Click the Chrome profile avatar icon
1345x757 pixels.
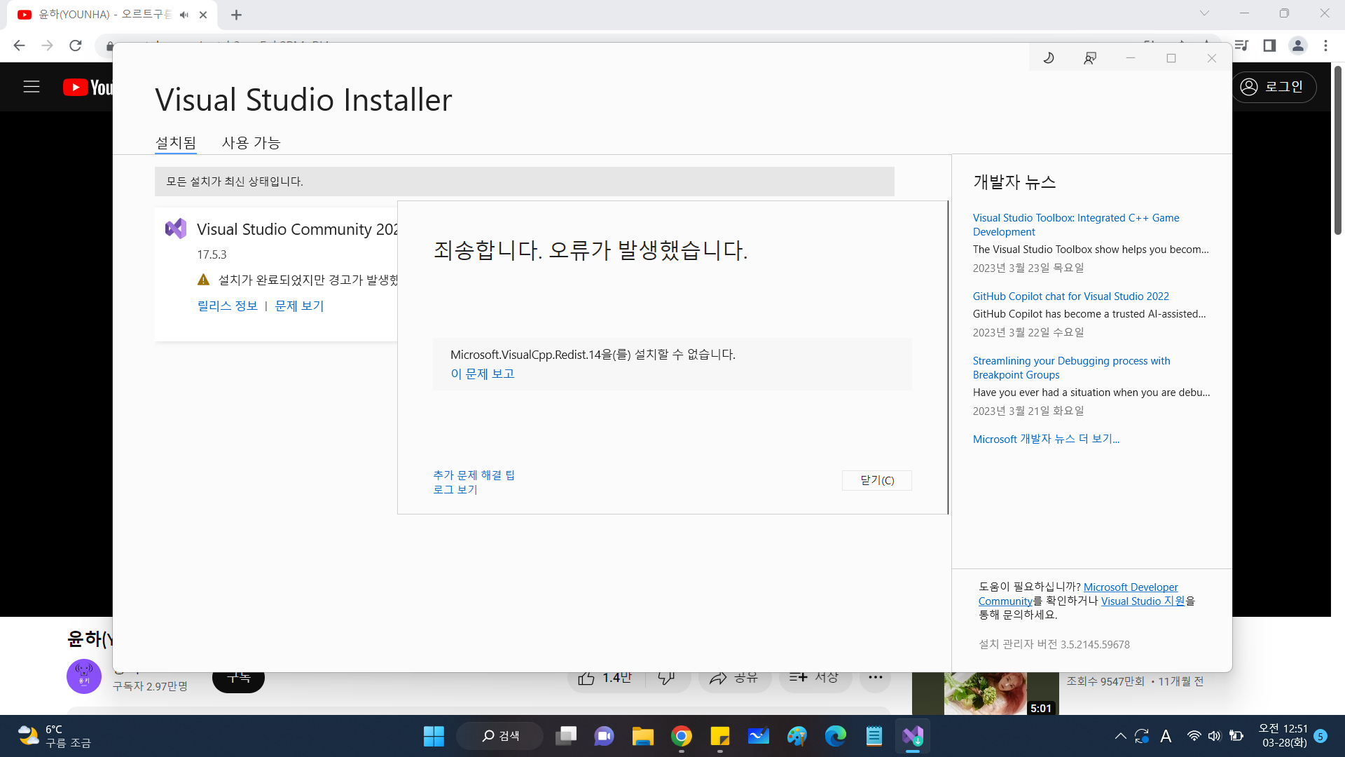tap(1297, 46)
